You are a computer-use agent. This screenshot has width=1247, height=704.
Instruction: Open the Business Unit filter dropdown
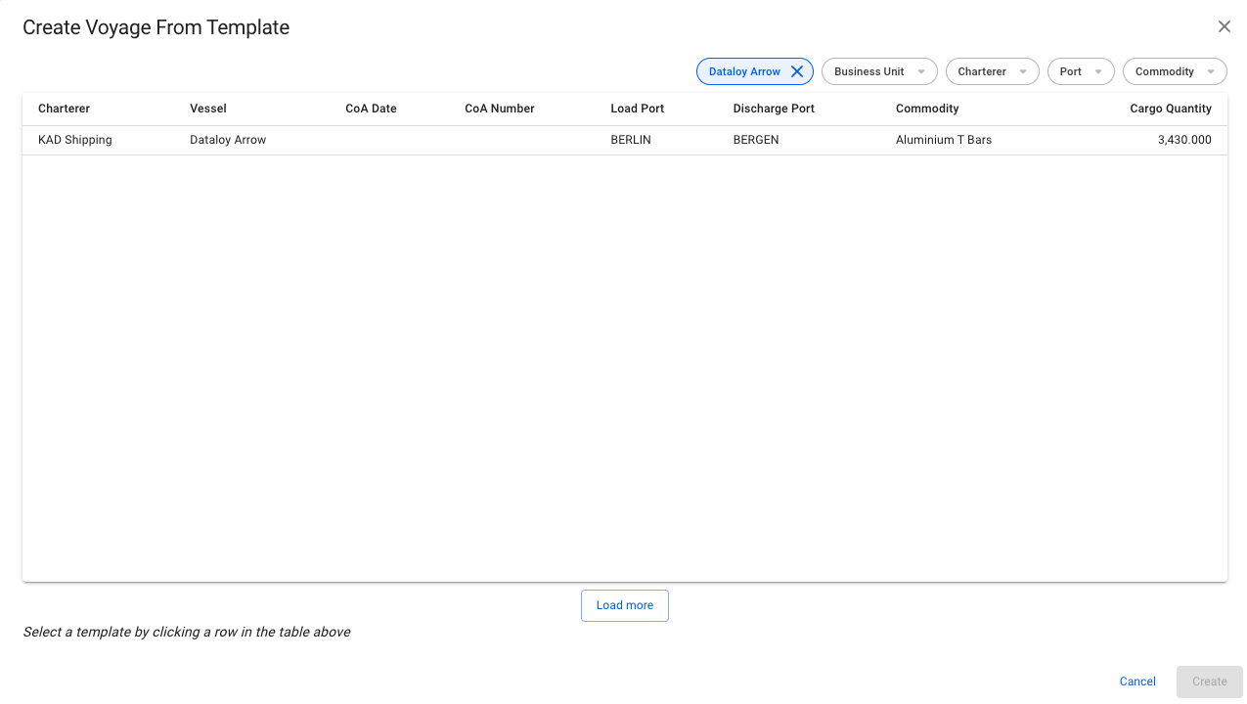(x=878, y=71)
